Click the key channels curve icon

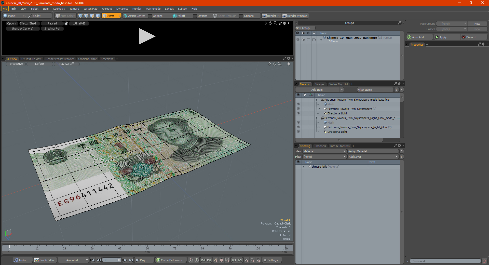215,260
